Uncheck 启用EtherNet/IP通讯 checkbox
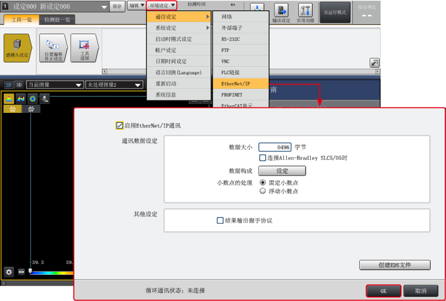The image size is (446, 301). (x=119, y=126)
